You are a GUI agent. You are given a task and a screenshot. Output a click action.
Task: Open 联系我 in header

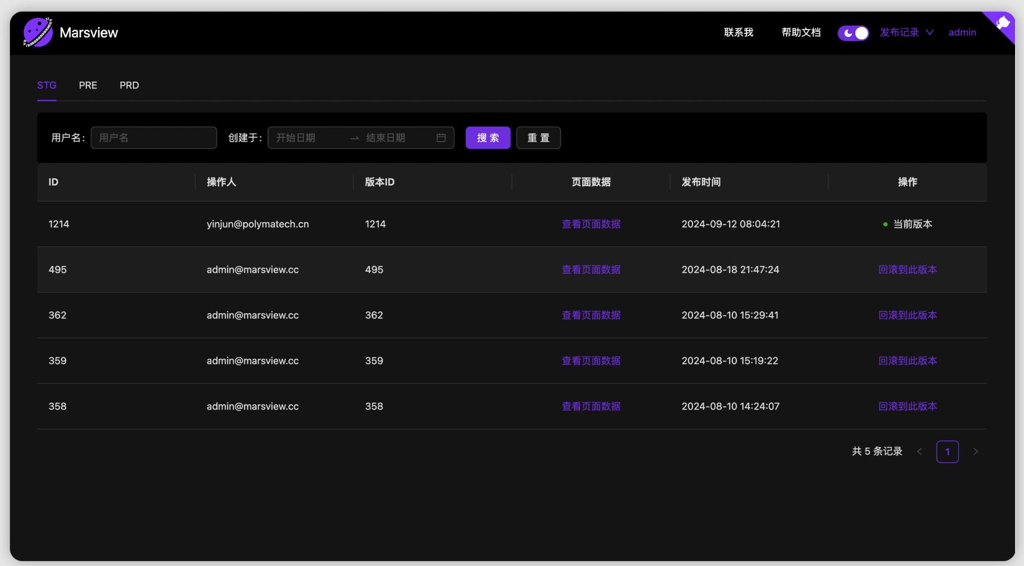click(738, 32)
